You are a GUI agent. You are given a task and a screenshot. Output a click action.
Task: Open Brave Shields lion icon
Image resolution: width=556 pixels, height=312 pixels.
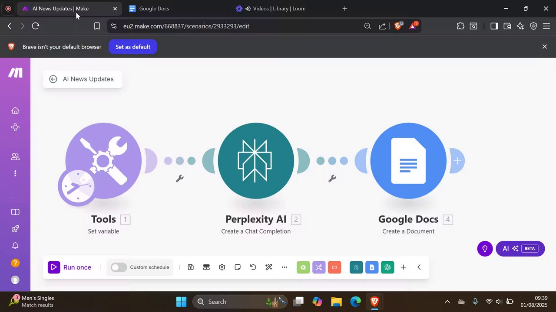point(398,26)
